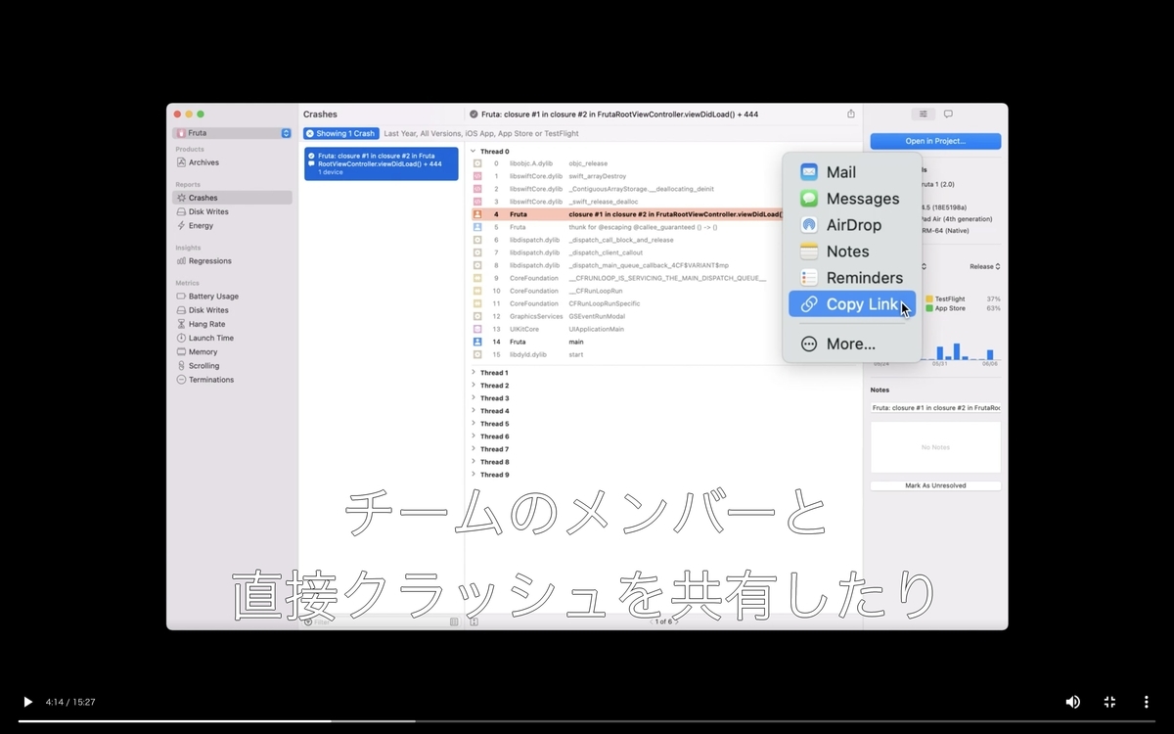This screenshot has width=1174, height=734.
Task: Click the crash title notes field
Action: click(x=935, y=407)
